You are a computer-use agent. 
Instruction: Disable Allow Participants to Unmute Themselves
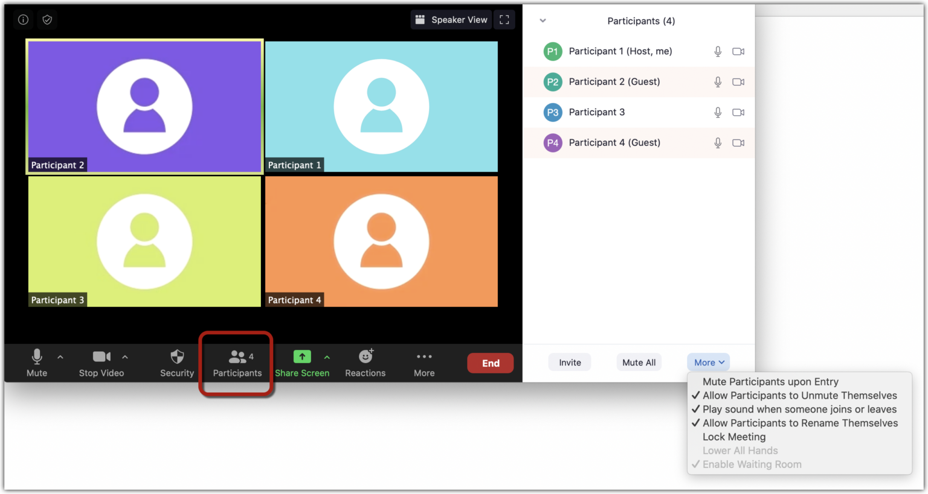[799, 395]
